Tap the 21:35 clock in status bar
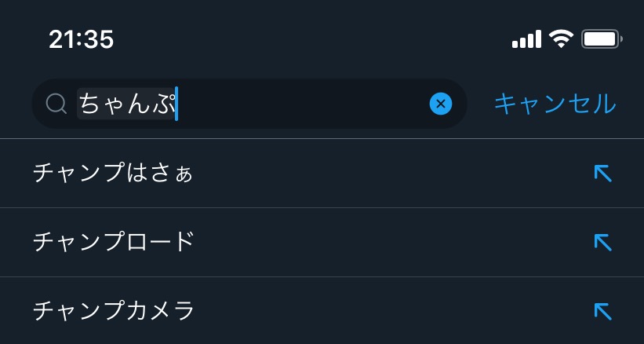644x344 pixels. click(81, 38)
